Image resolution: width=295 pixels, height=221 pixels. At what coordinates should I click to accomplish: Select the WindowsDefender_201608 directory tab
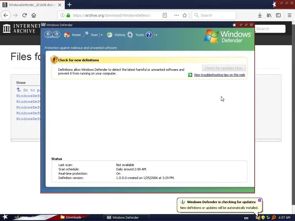tap(32, 5)
